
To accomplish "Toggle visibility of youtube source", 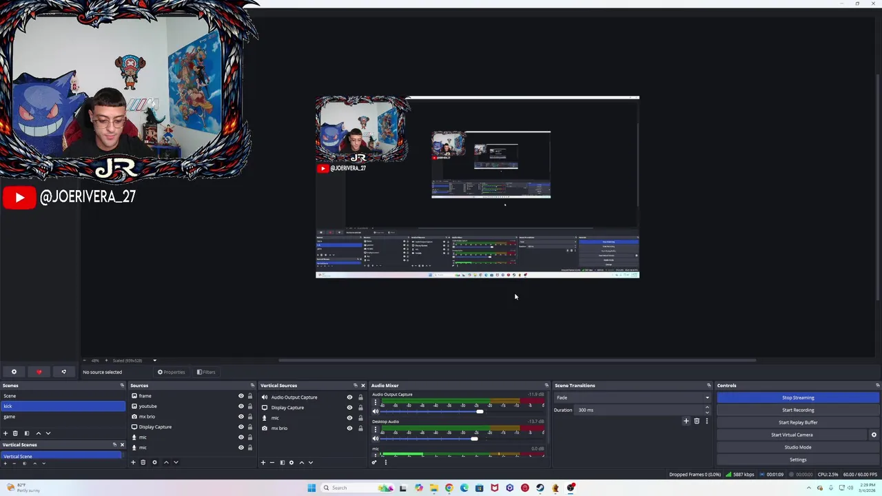I will click(241, 406).
